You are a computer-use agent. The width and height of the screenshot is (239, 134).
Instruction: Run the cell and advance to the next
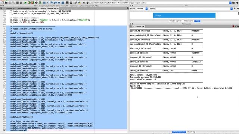[33, 3]
